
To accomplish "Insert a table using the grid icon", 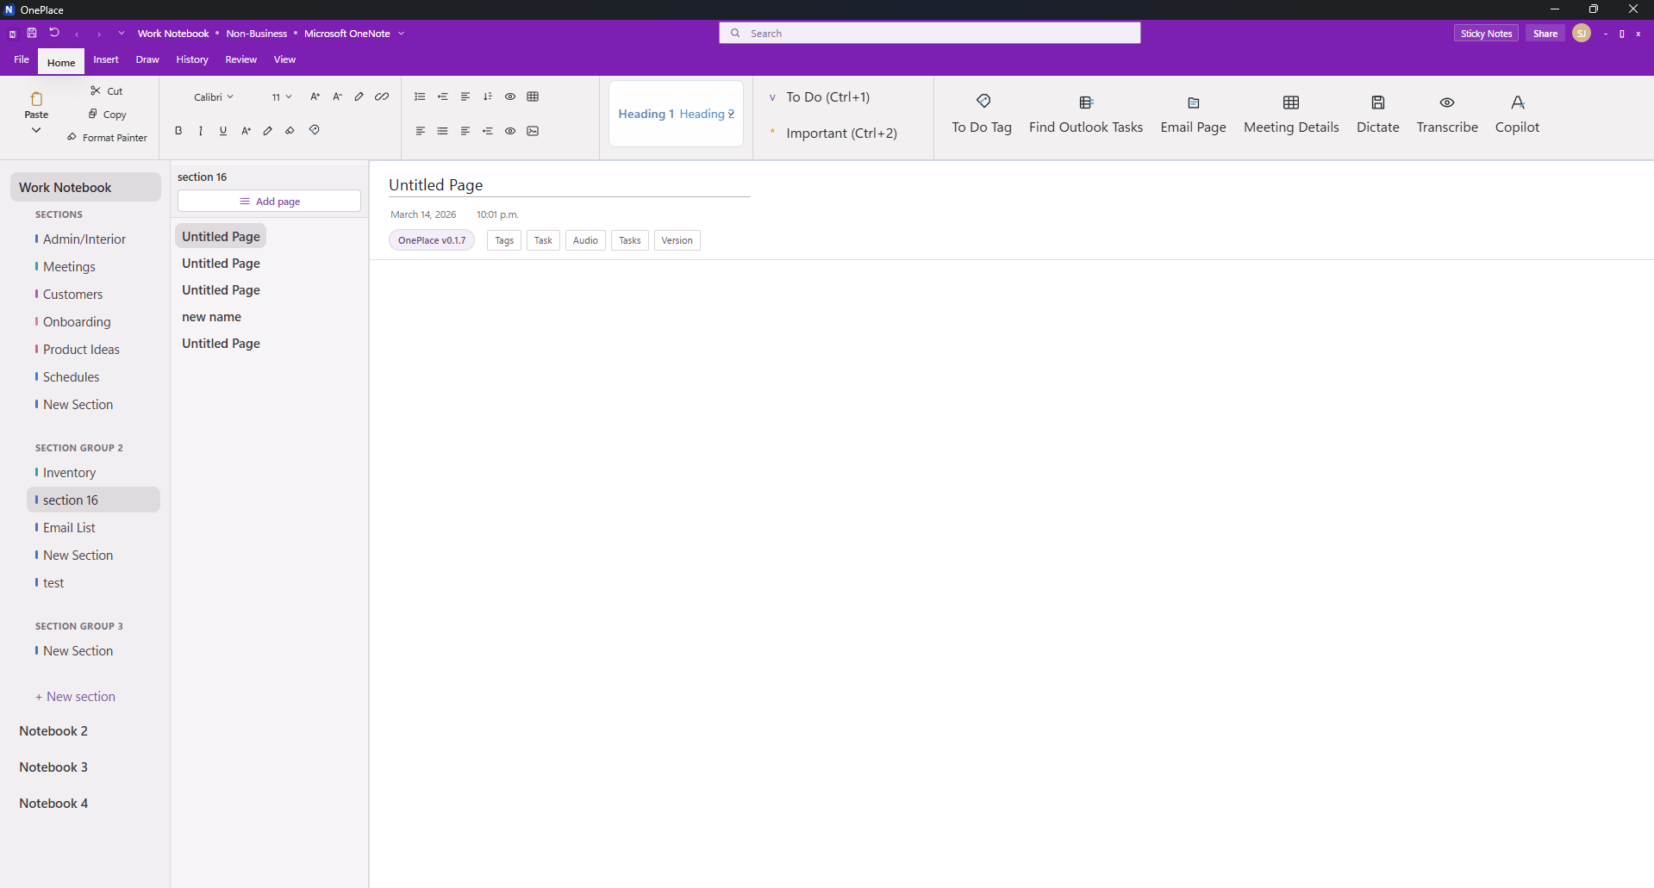I will [533, 96].
